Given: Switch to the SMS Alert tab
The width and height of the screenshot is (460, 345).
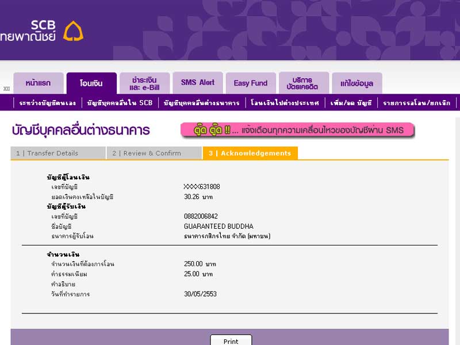Looking at the screenshot, I should (x=197, y=83).
